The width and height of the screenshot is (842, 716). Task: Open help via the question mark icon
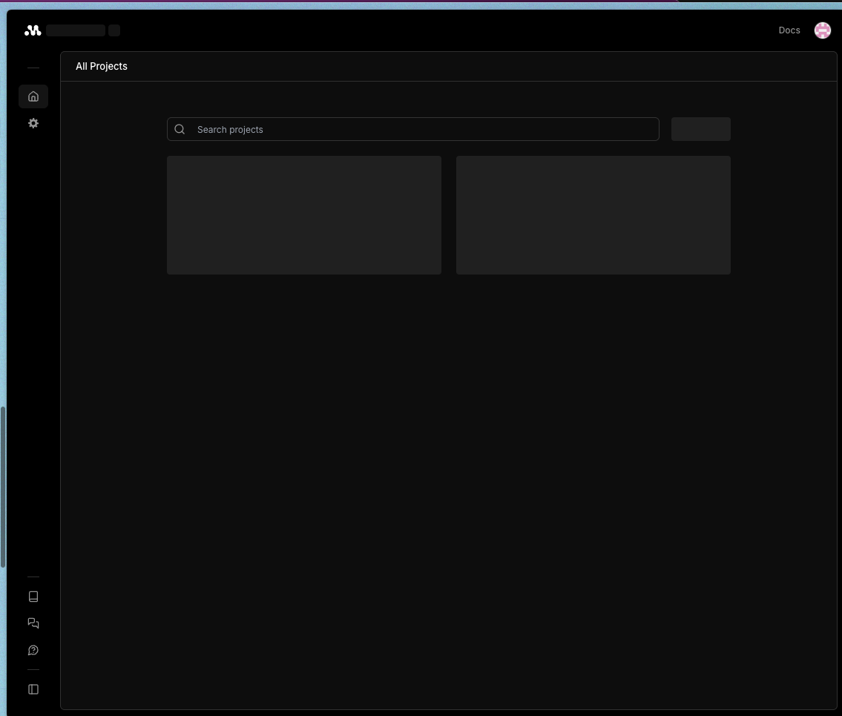[x=33, y=649]
